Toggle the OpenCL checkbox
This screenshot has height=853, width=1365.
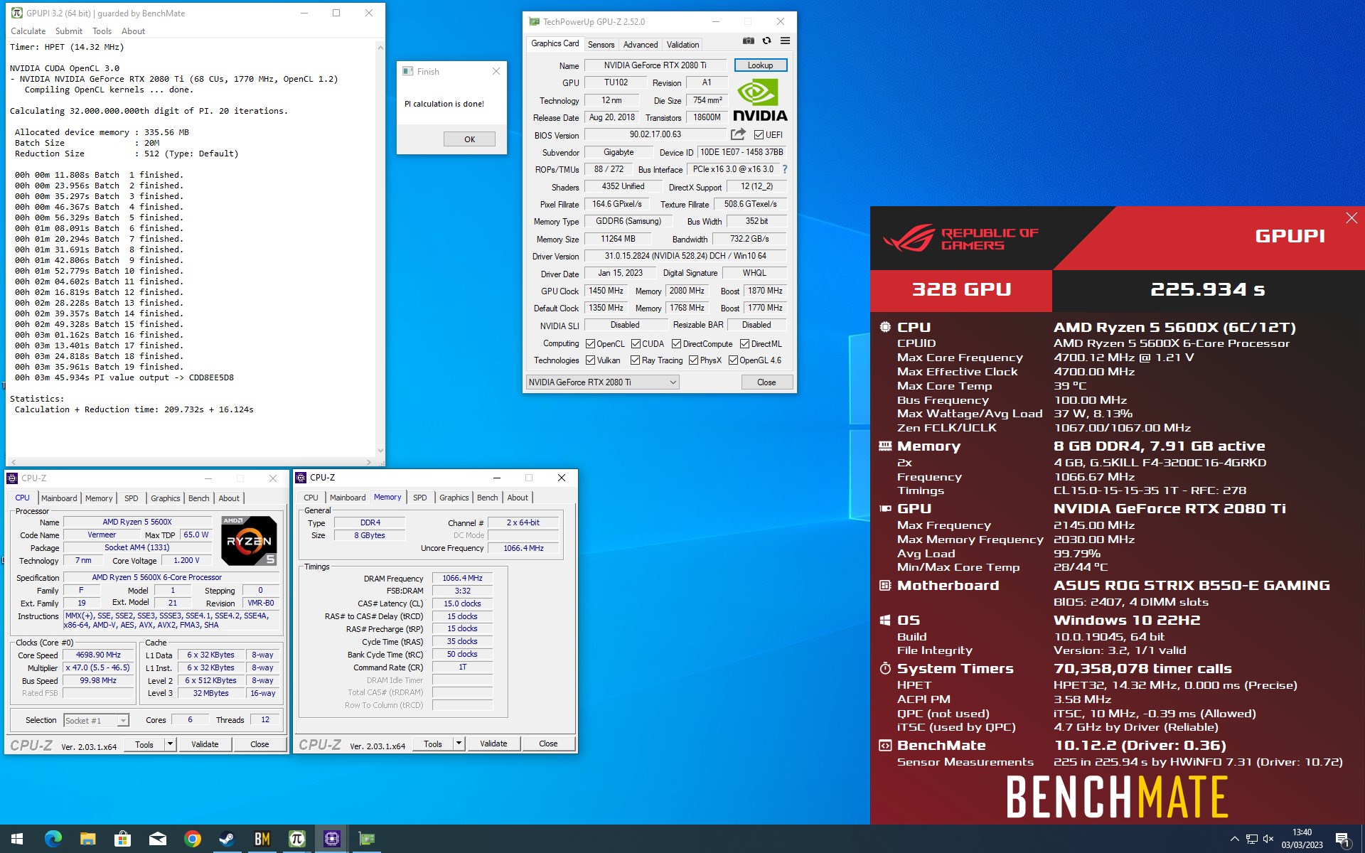point(590,343)
